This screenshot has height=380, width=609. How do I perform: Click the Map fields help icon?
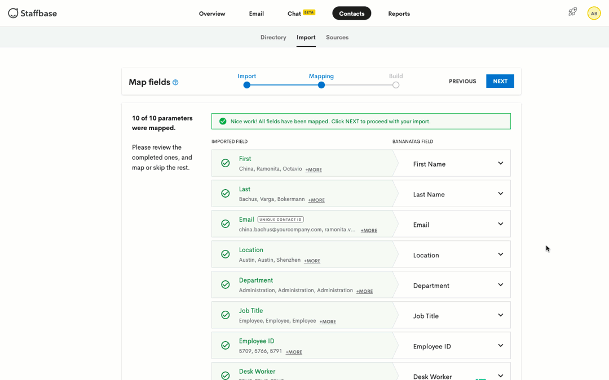pyautogui.click(x=175, y=82)
